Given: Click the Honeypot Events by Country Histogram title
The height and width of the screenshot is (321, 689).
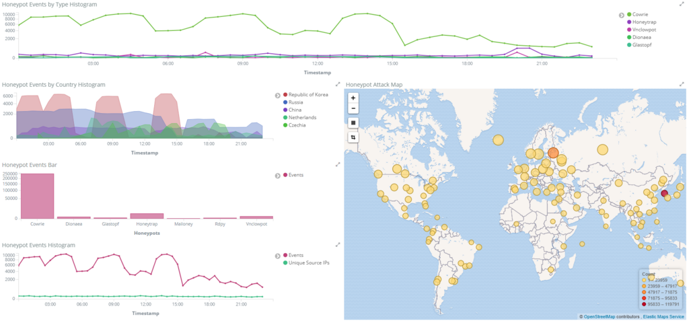Looking at the screenshot, I should [54, 84].
